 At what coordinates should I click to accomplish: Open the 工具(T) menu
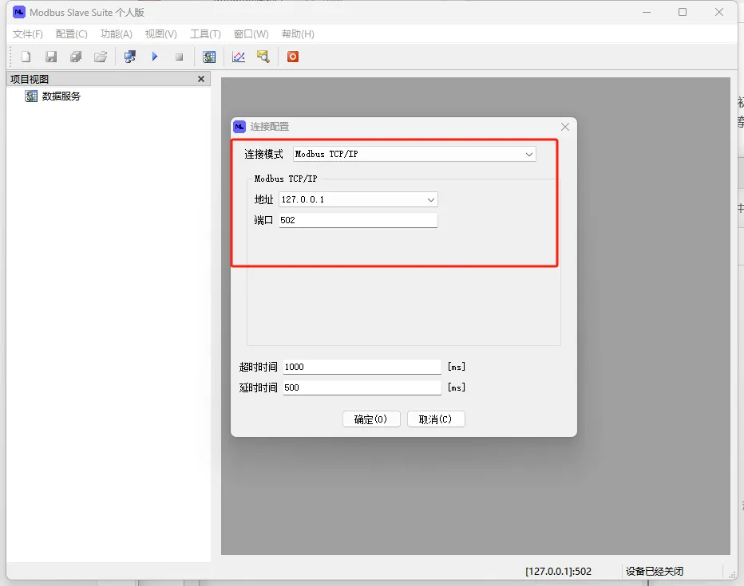tap(205, 34)
